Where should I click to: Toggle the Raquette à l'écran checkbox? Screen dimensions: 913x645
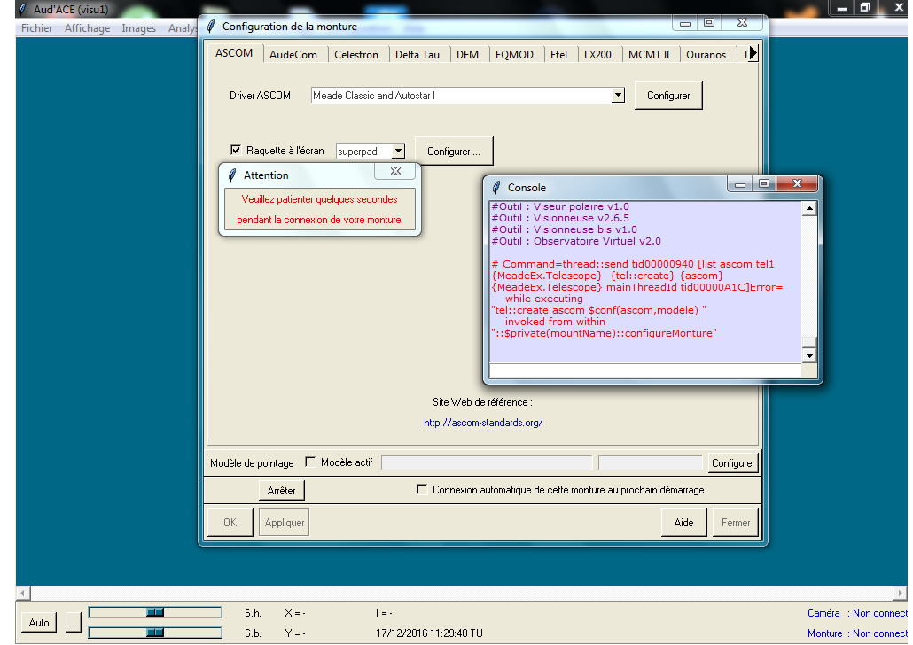point(235,150)
